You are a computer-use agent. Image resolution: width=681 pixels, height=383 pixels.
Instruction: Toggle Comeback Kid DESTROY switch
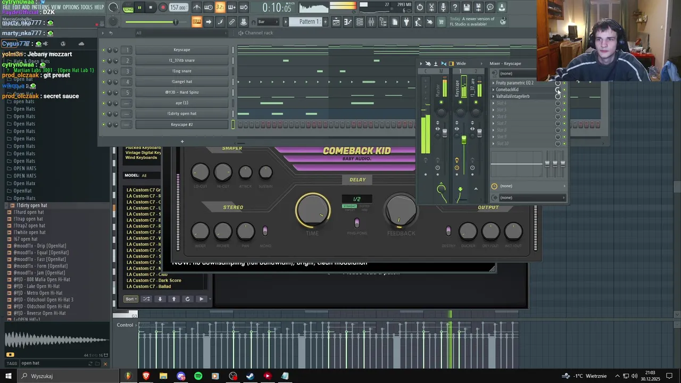[x=449, y=231]
